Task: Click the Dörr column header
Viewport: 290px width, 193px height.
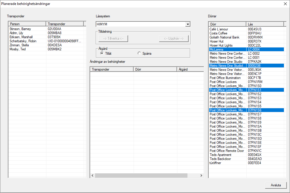Action: coord(227,24)
